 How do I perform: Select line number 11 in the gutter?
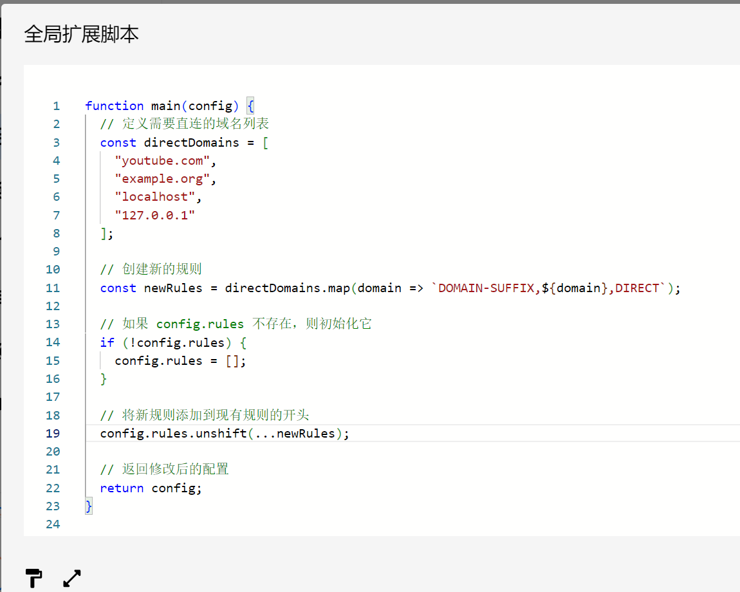click(x=53, y=288)
